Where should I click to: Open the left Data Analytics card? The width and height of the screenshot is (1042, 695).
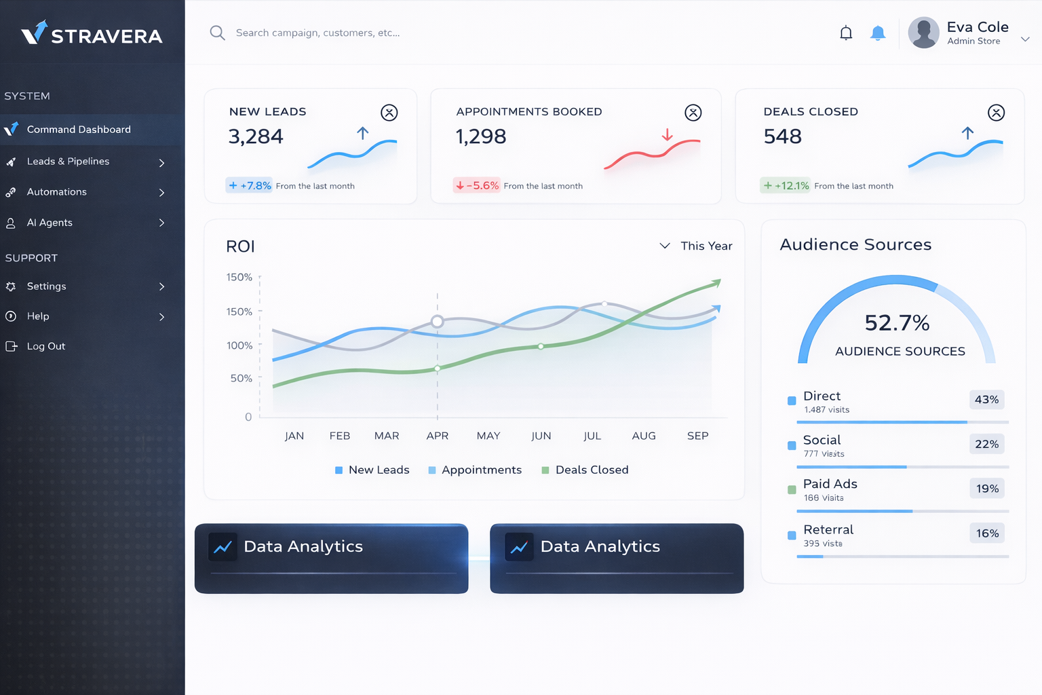pos(332,559)
